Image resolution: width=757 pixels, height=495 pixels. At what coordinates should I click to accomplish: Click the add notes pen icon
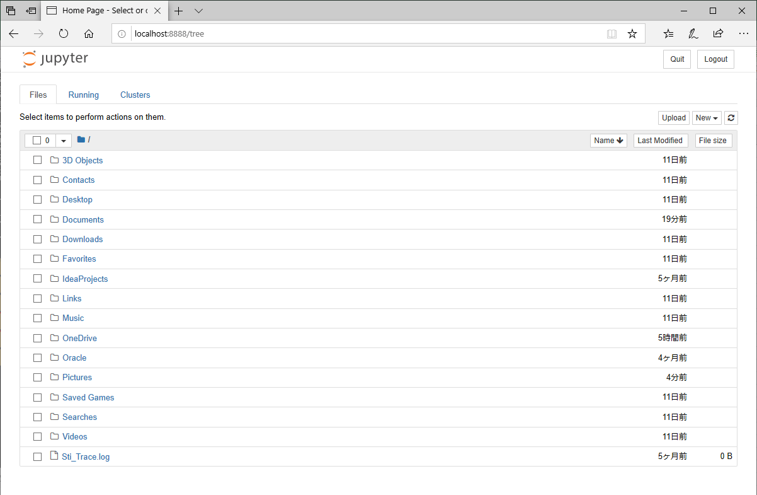[x=693, y=34]
